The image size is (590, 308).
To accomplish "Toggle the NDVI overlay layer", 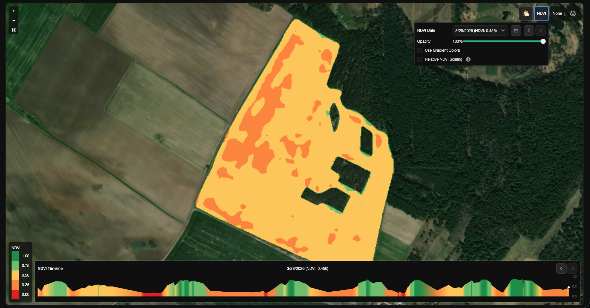I will 542,13.
